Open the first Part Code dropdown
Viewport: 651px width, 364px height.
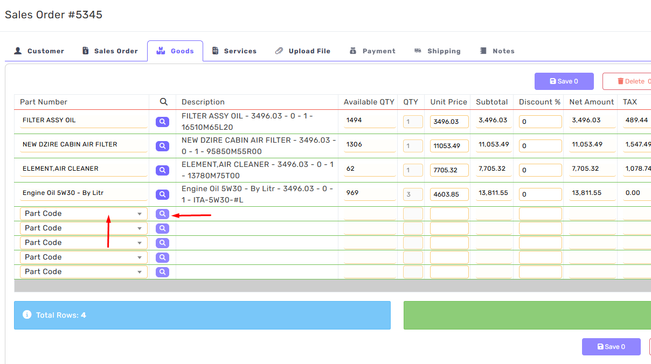point(84,214)
